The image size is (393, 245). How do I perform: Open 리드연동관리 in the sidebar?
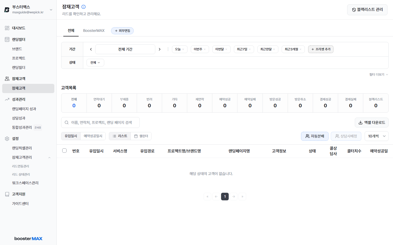[x=20, y=166]
